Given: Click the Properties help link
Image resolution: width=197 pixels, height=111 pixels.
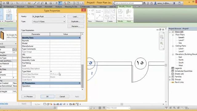Looking at the screenshot, I should [x=4, y=104].
